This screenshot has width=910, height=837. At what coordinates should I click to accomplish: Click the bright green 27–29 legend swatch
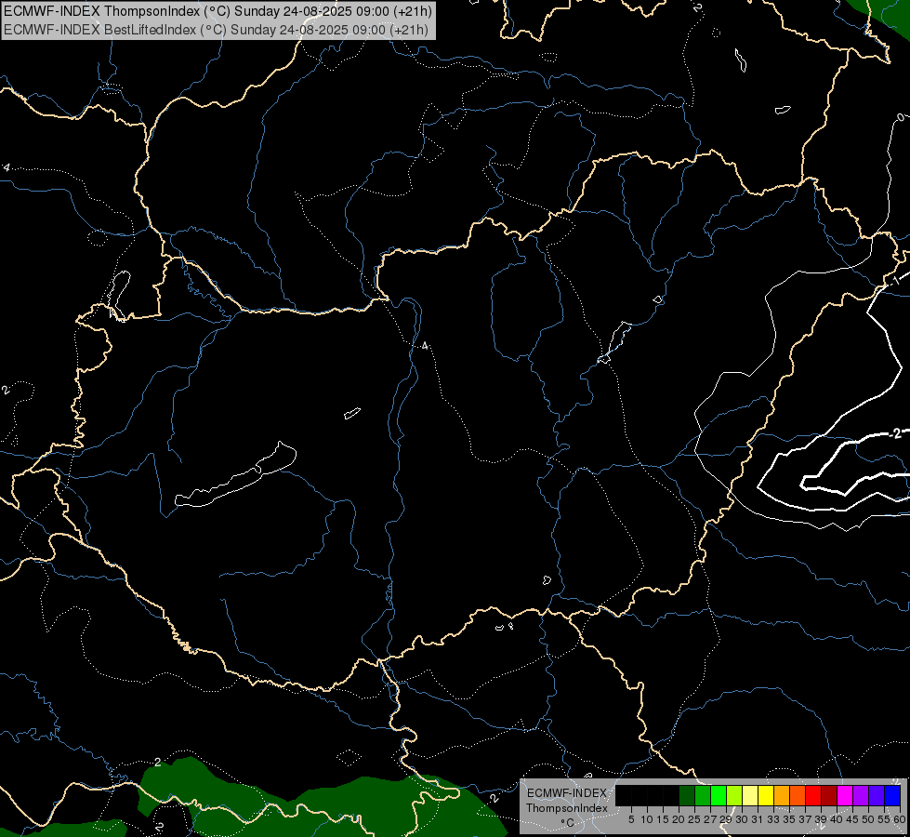point(719,795)
